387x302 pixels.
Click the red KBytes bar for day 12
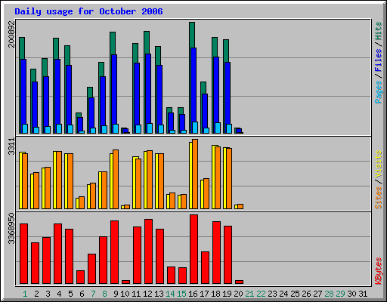pyautogui.click(x=148, y=251)
